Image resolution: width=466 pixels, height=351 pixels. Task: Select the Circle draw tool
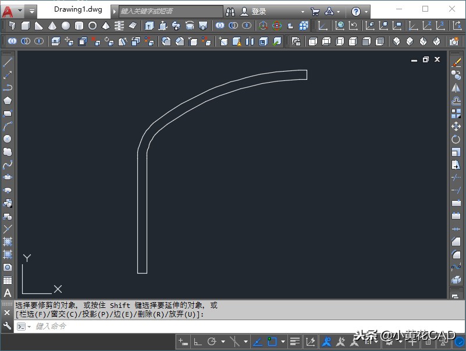click(8, 139)
